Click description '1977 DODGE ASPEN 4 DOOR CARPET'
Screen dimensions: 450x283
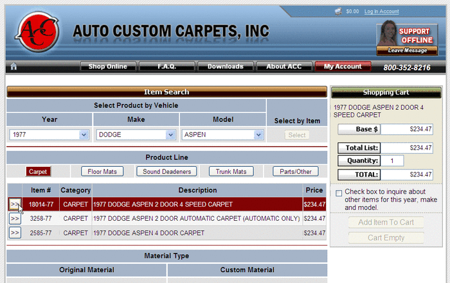coord(148,233)
